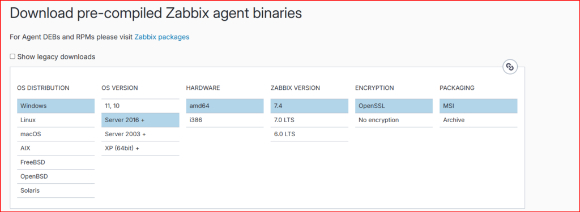Image resolution: width=580 pixels, height=212 pixels.
Task: Click the copy link chain icon
Action: (510, 67)
